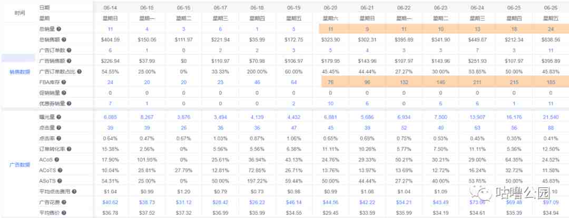569x218 pixels.
Task: Click the help icon beside 广告花费
Action: click(x=64, y=202)
